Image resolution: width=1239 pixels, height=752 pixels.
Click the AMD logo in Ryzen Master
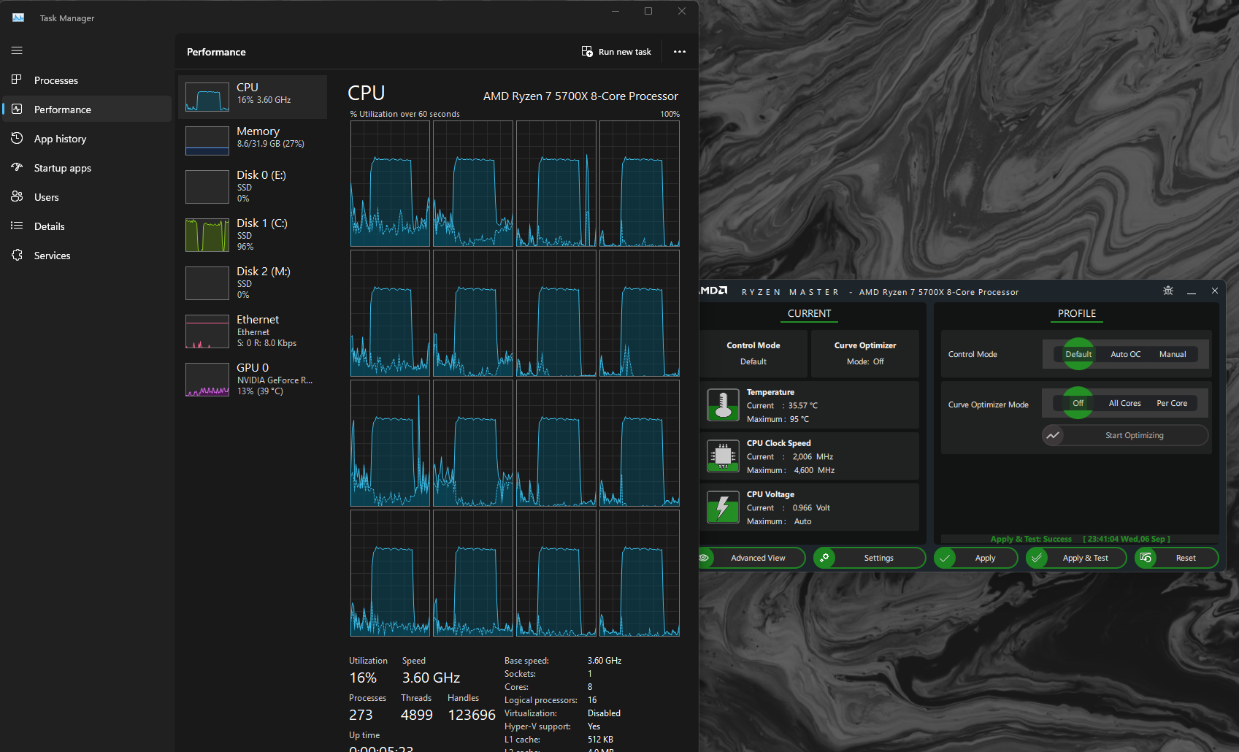[713, 291]
